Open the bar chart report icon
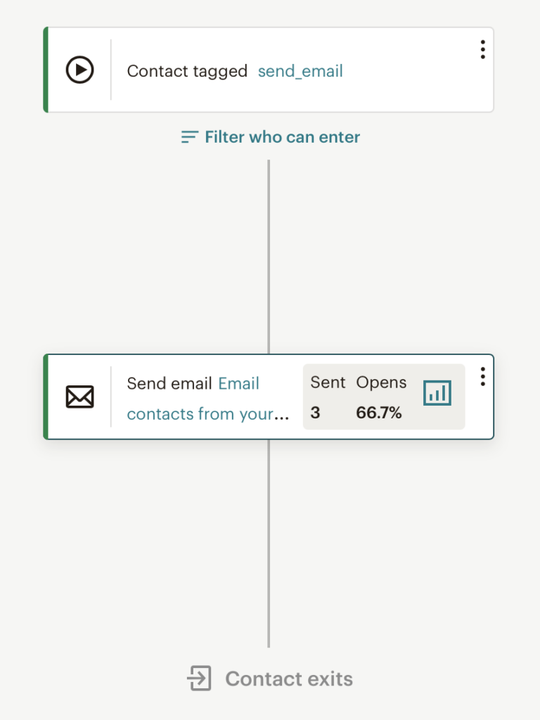Viewport: 540px width, 720px height. [x=437, y=393]
